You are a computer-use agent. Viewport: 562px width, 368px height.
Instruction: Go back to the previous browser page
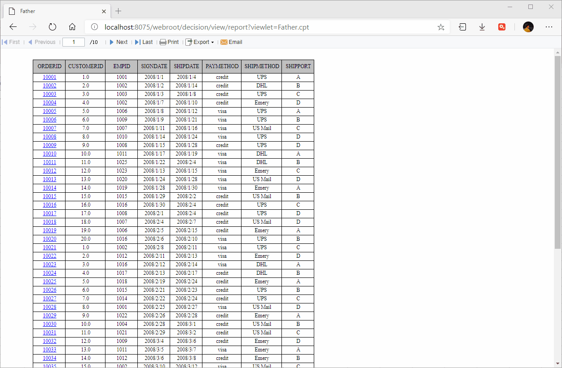click(13, 27)
